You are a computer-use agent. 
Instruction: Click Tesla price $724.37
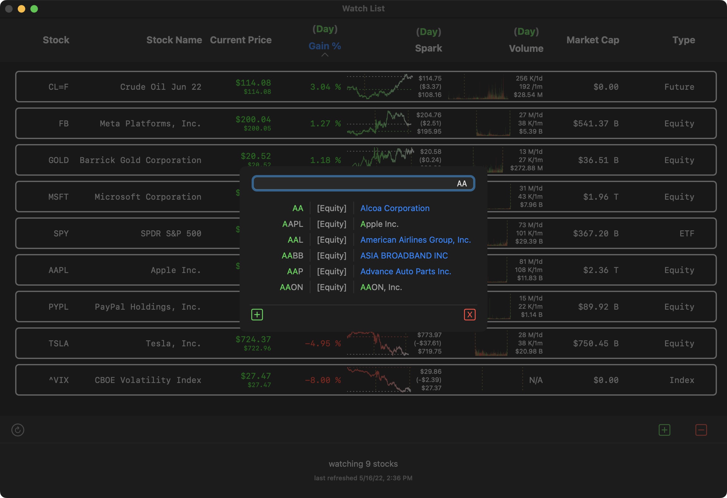[253, 339]
